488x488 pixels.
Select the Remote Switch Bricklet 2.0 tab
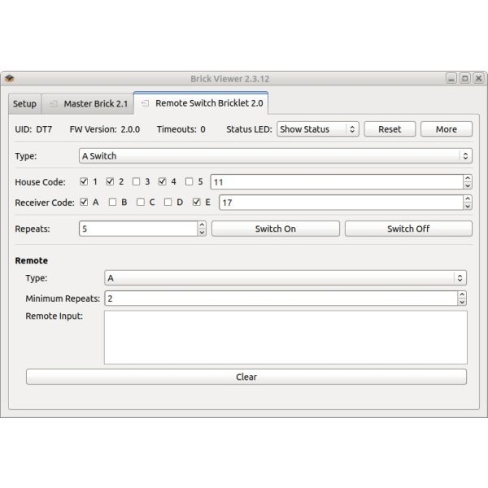(201, 103)
